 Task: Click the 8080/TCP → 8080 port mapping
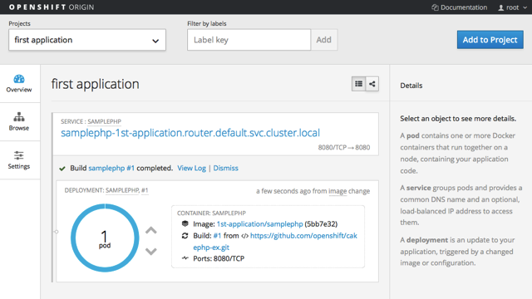[x=344, y=148]
